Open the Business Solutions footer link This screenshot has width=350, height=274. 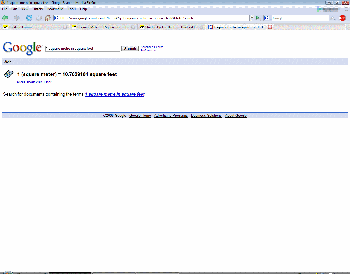tap(206, 116)
